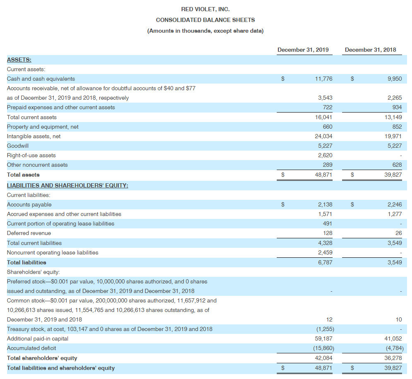The height and width of the screenshot is (379, 412).
Task: Select the bold "Total assets" label
Action: [x=23, y=175]
